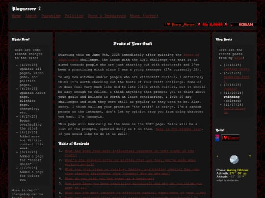Click the bisexual pride flag badge

pos(217,138)
